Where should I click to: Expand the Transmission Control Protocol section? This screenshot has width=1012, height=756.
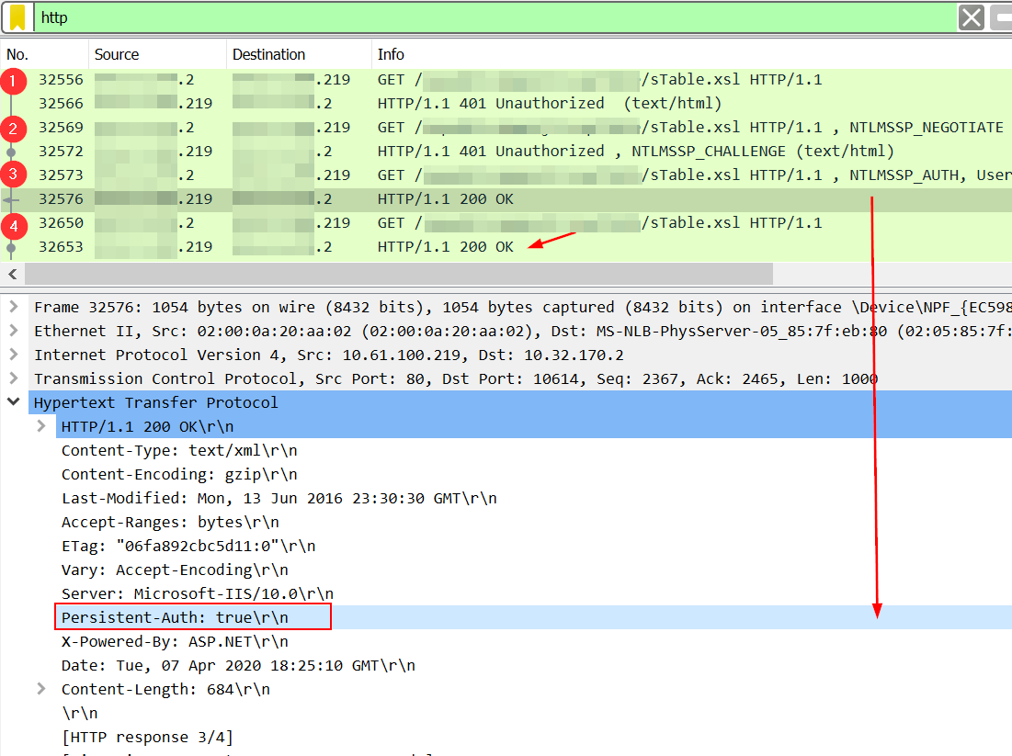[x=14, y=378]
